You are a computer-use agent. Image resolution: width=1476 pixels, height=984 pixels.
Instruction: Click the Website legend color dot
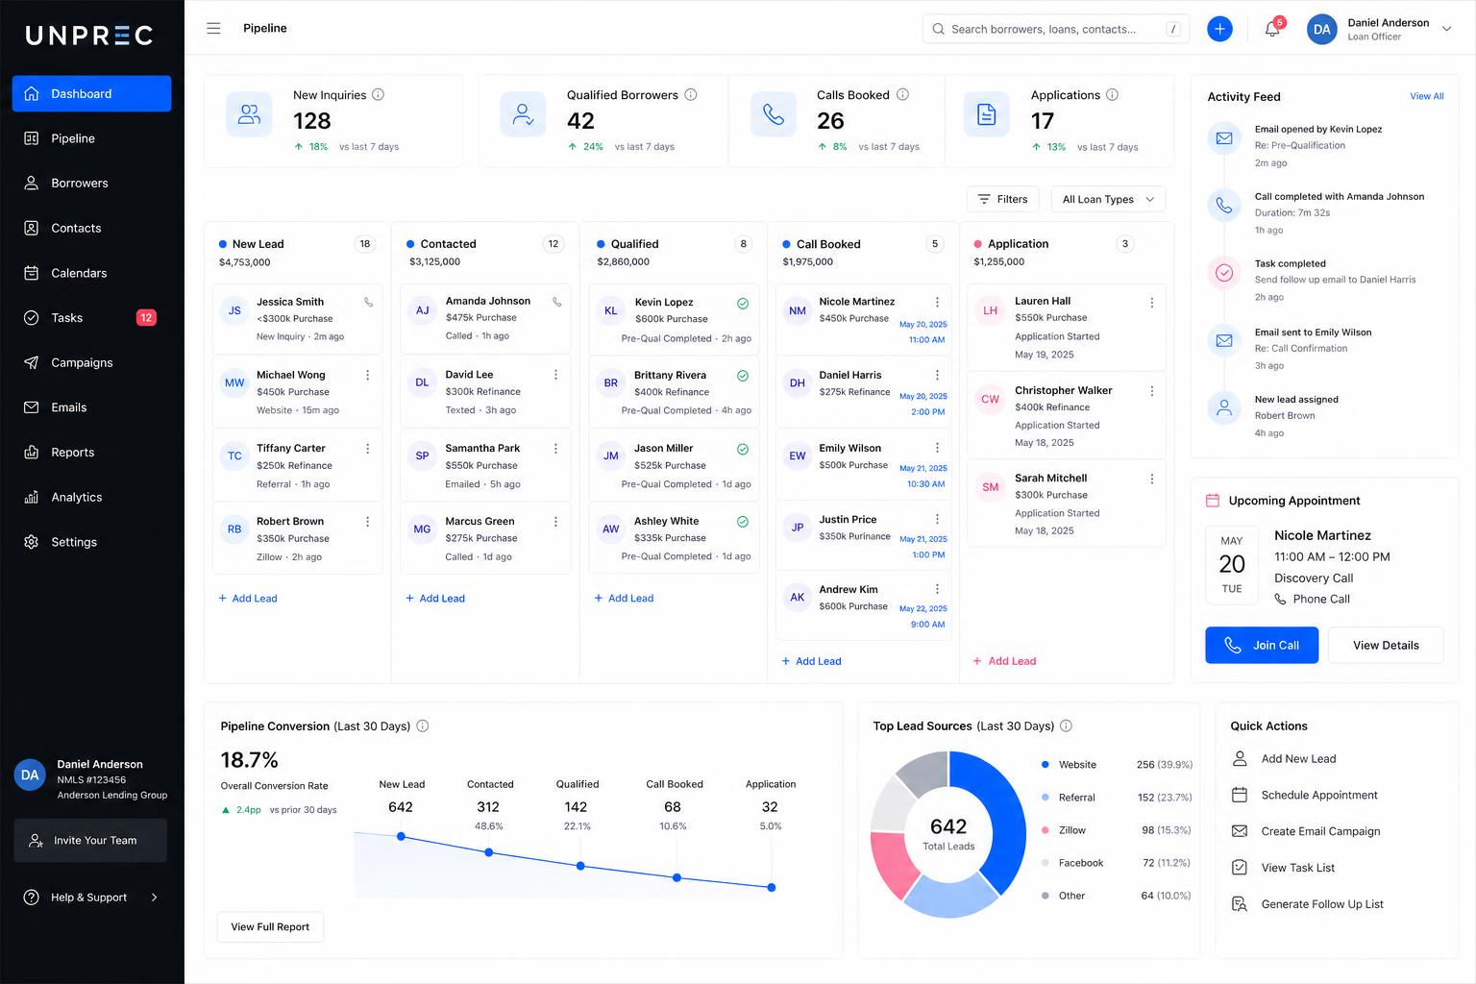pyautogui.click(x=1045, y=765)
